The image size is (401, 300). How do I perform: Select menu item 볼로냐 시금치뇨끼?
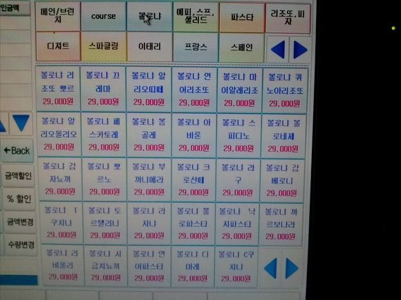point(106,266)
